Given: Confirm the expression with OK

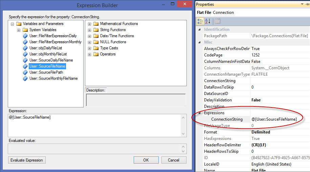Looking at the screenshot, I should (x=146, y=160).
